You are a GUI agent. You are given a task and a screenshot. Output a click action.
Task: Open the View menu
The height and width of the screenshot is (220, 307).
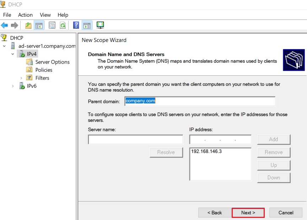coord(45,15)
